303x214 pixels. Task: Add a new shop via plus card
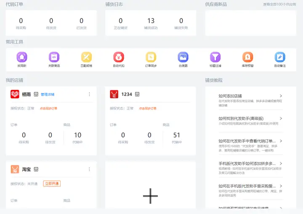tap(150, 196)
